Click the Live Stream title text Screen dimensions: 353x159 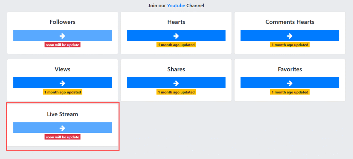[x=62, y=114]
